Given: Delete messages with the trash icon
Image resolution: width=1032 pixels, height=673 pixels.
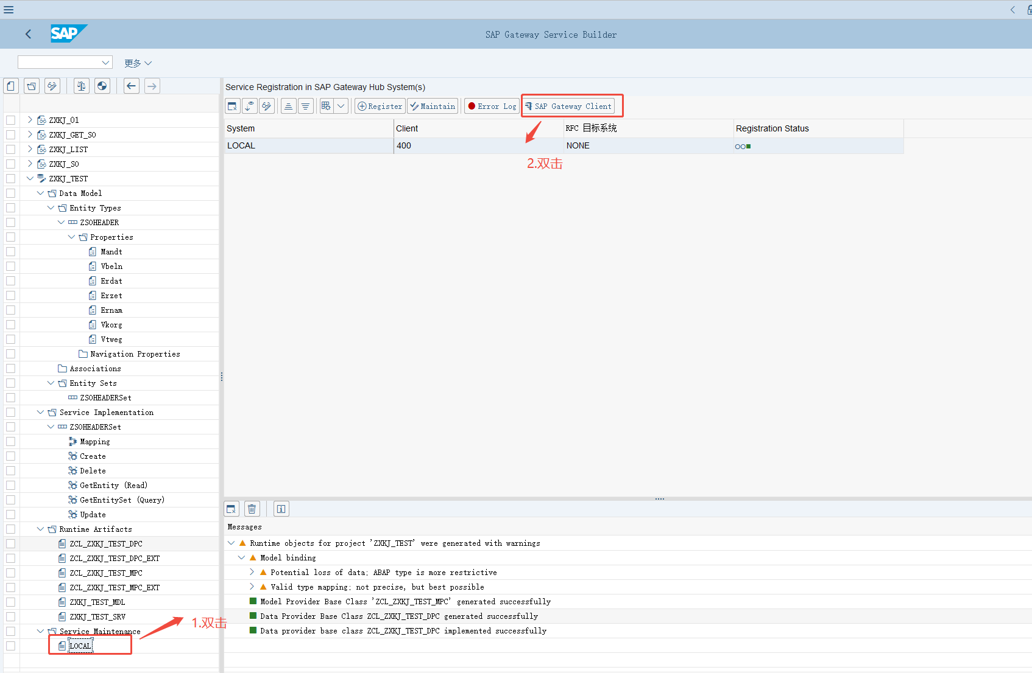Looking at the screenshot, I should point(252,509).
